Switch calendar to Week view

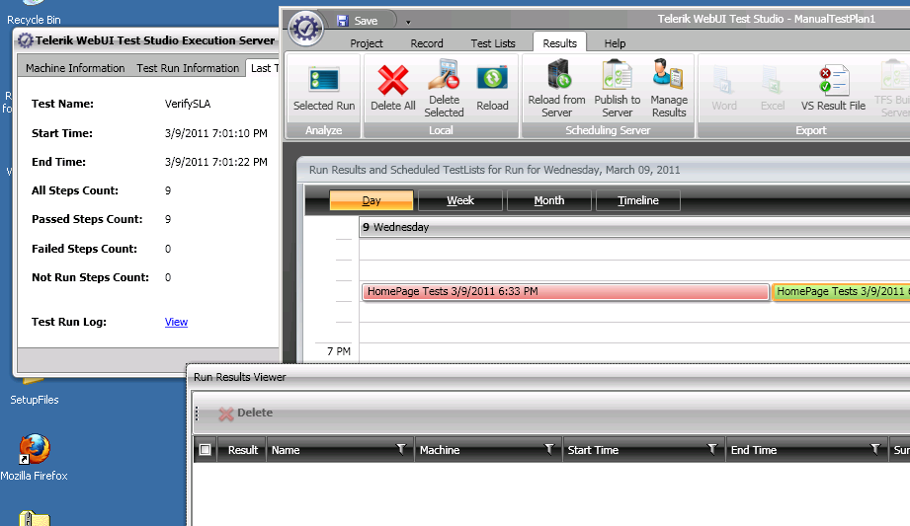click(x=460, y=200)
